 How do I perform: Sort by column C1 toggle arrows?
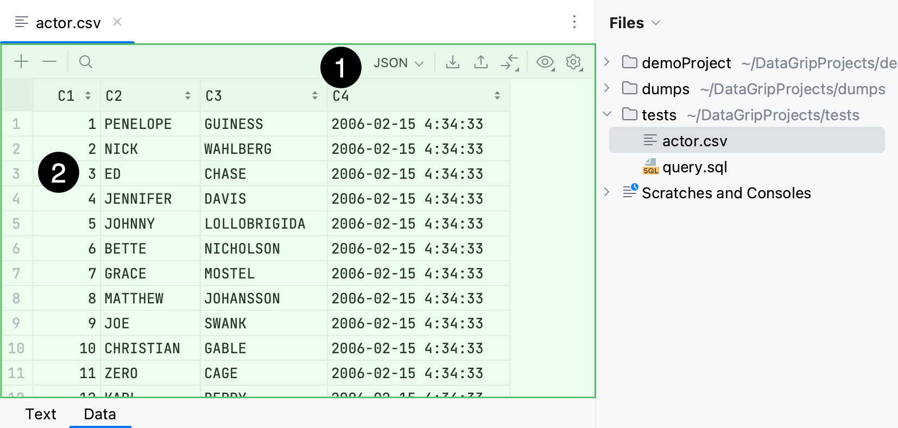pyautogui.click(x=88, y=96)
